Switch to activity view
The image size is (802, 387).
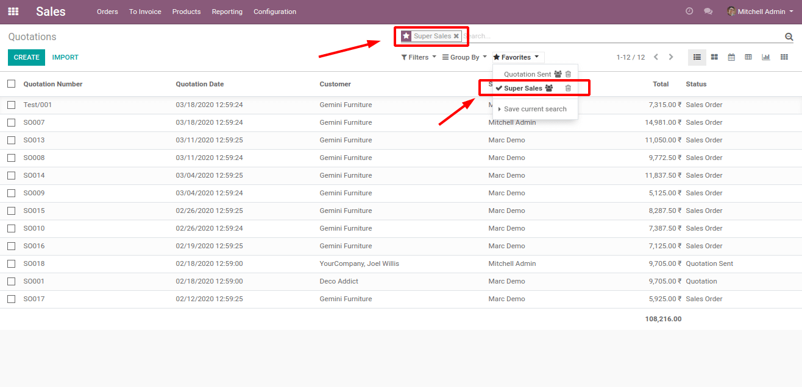click(x=784, y=57)
